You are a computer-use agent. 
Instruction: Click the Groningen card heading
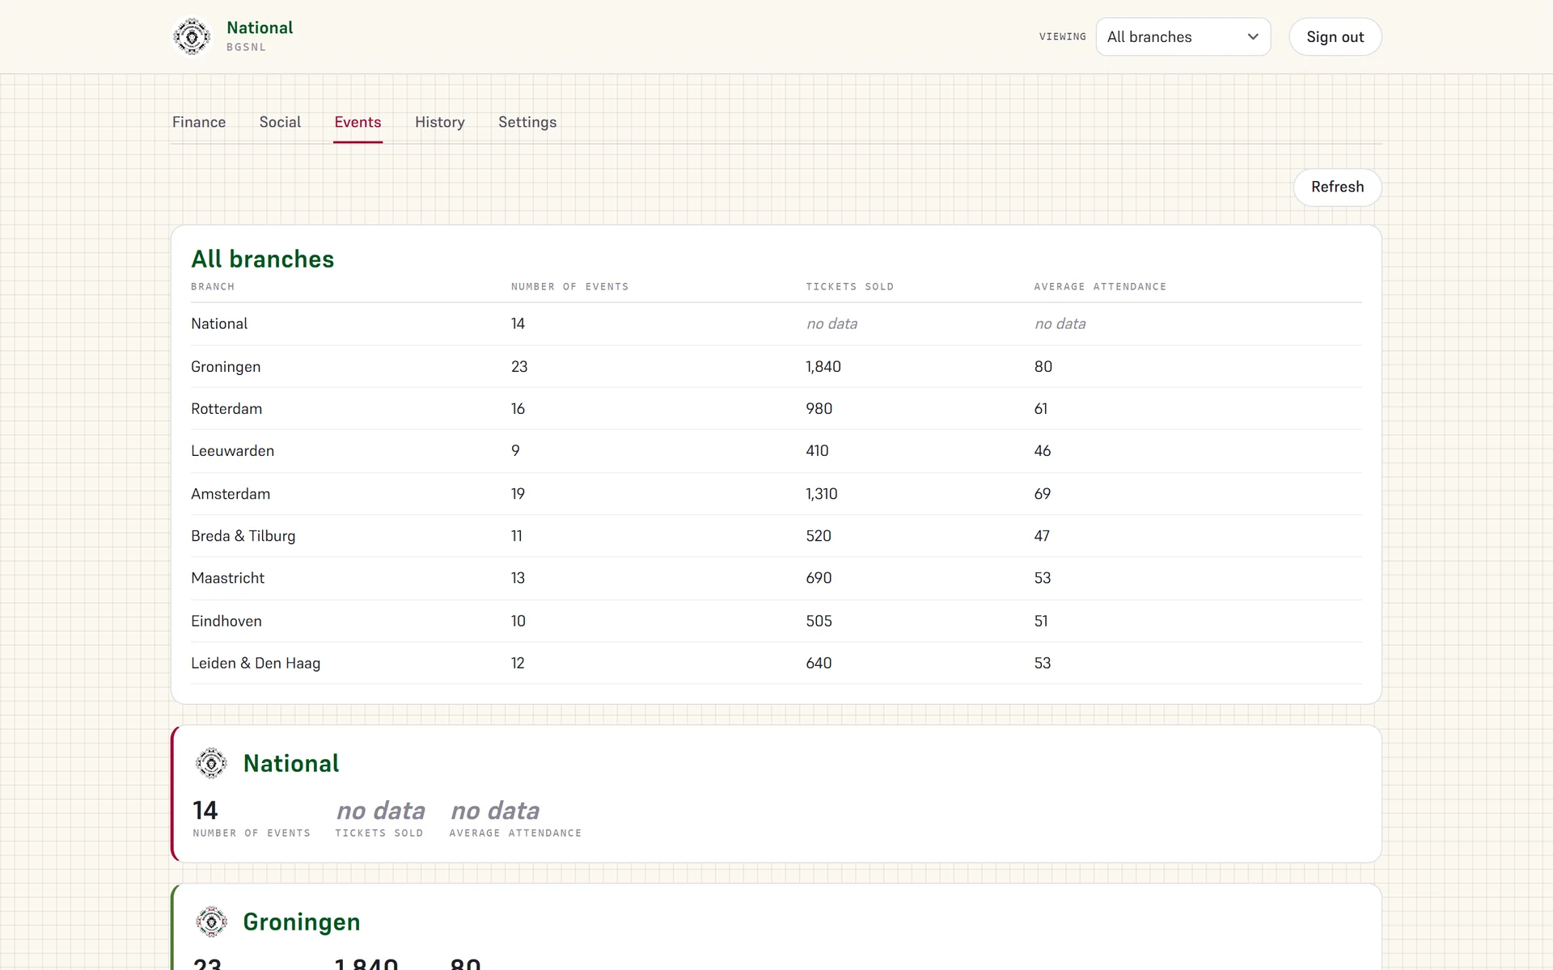tap(302, 921)
